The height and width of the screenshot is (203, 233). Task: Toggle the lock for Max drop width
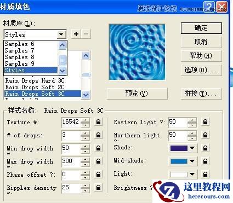(x=98, y=161)
